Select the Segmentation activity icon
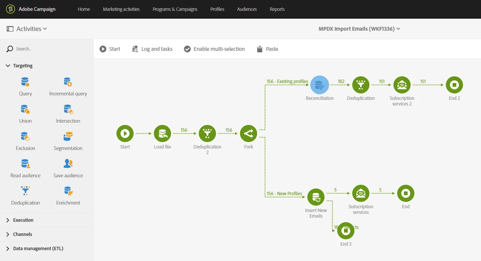 click(68, 136)
